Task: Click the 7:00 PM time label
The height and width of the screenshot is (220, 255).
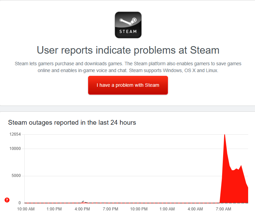Action: pos(110,209)
